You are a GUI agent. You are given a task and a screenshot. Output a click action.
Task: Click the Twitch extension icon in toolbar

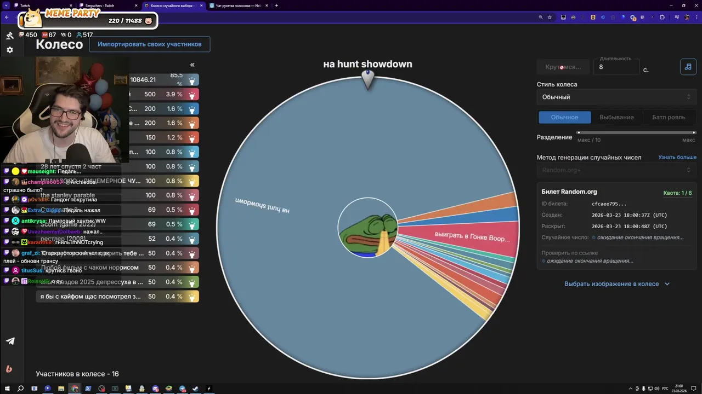pyautogui.click(x=642, y=17)
